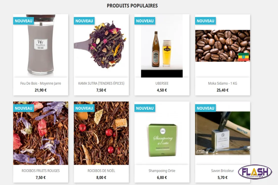Screen dimensions: 278x185
Task: Select the Savon Bricoleur hammer photo
Action: [x=222, y=133]
